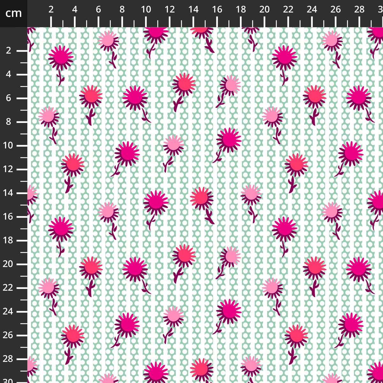Click the 28 label on the horizontal ruler

click(359, 10)
